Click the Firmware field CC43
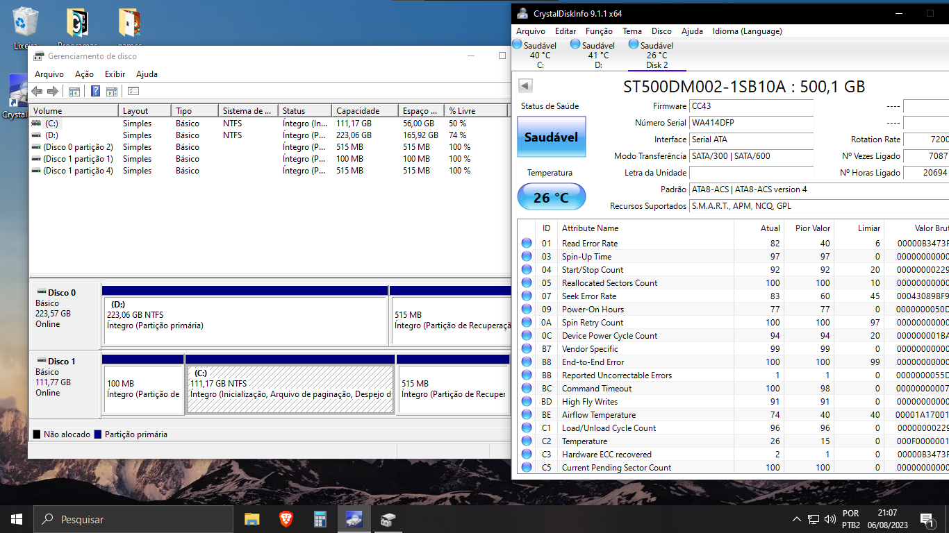Viewport: 949px width, 533px height. pyautogui.click(x=751, y=107)
